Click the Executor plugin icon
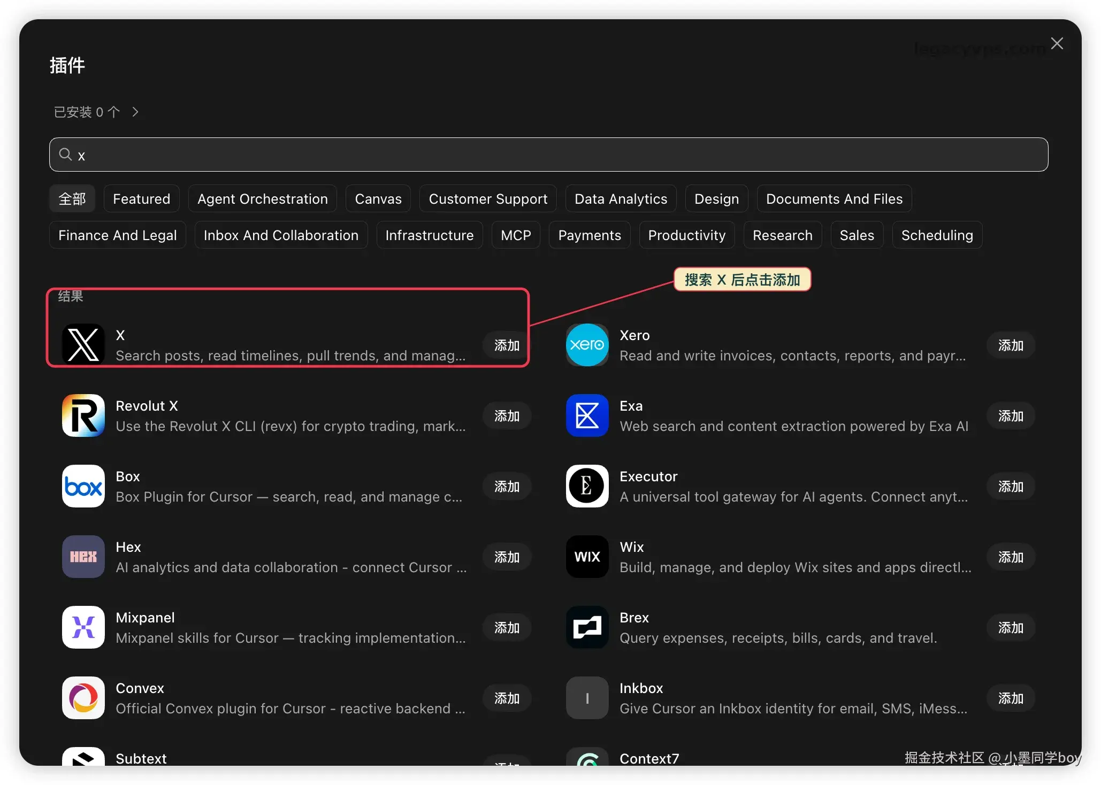The height and width of the screenshot is (785, 1101). coord(587,486)
